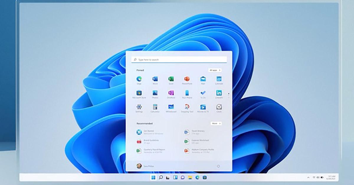The image size is (354, 185).
Task: Open the Photos app
Action: pyautogui.click(x=155, y=93)
